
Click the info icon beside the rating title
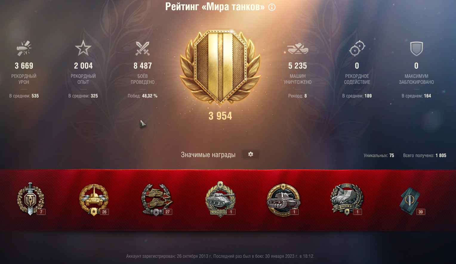click(x=272, y=7)
